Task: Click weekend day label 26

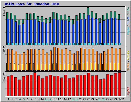Action: [x=104, y=99]
